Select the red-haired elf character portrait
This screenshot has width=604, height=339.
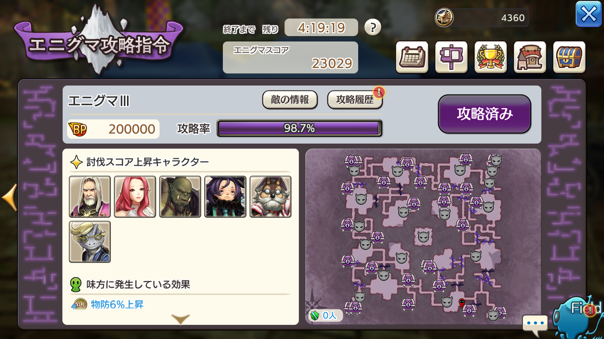[x=135, y=197]
